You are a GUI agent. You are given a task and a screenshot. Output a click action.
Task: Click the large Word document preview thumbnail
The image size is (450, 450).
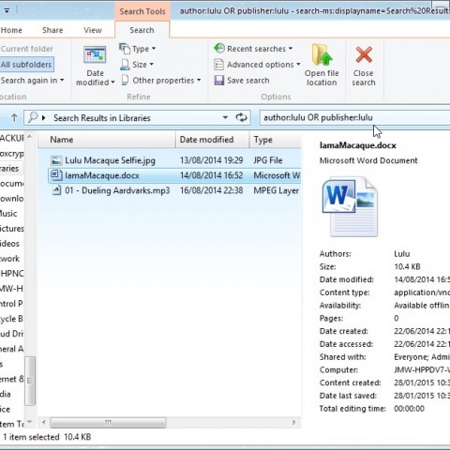pos(350,207)
